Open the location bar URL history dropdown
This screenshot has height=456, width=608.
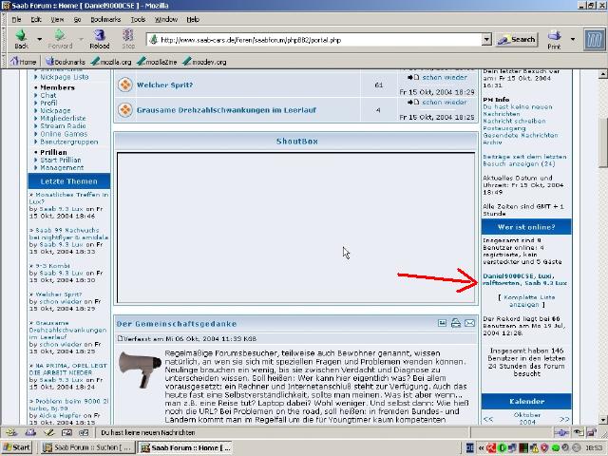tap(486, 40)
